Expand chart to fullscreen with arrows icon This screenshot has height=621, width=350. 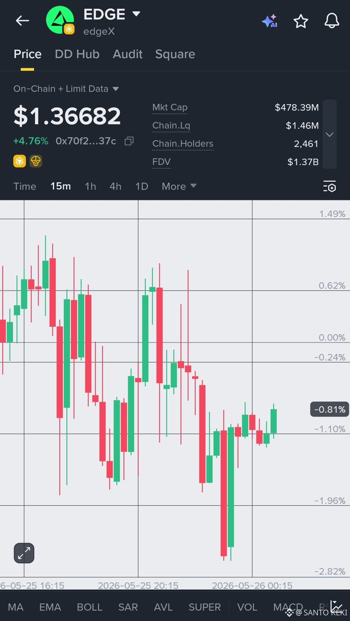pos(24,553)
